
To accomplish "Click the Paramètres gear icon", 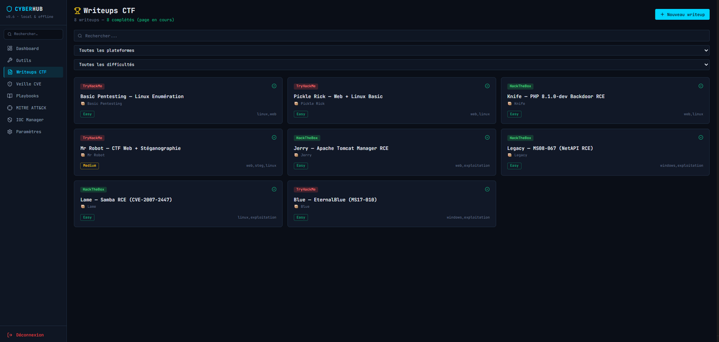I will [10, 132].
